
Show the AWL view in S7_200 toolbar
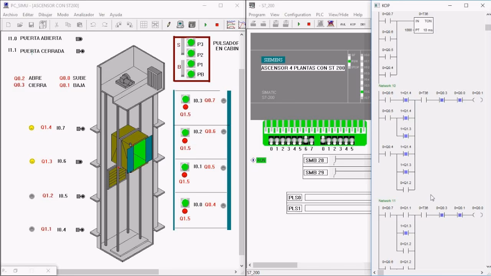343,24
